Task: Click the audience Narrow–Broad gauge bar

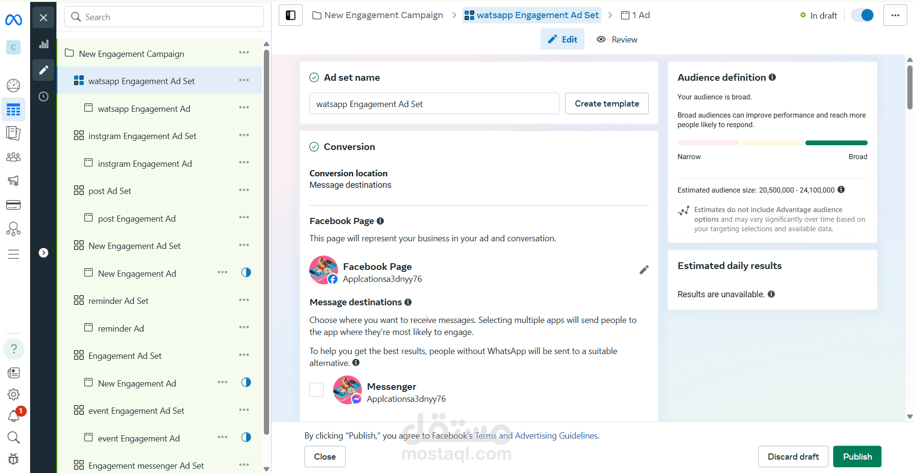Action: (x=772, y=143)
